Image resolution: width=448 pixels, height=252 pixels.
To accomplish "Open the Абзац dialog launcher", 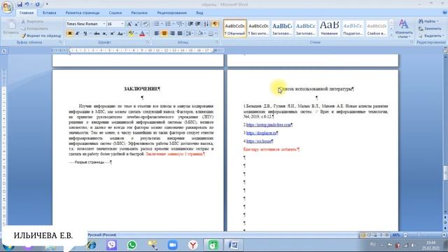I will pos(217,42).
